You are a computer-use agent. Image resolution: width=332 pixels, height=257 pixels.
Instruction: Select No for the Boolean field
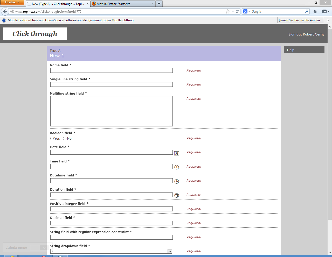(x=65, y=139)
